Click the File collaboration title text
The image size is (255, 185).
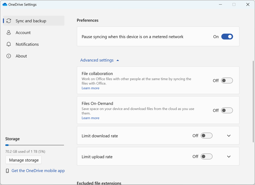(x=97, y=74)
